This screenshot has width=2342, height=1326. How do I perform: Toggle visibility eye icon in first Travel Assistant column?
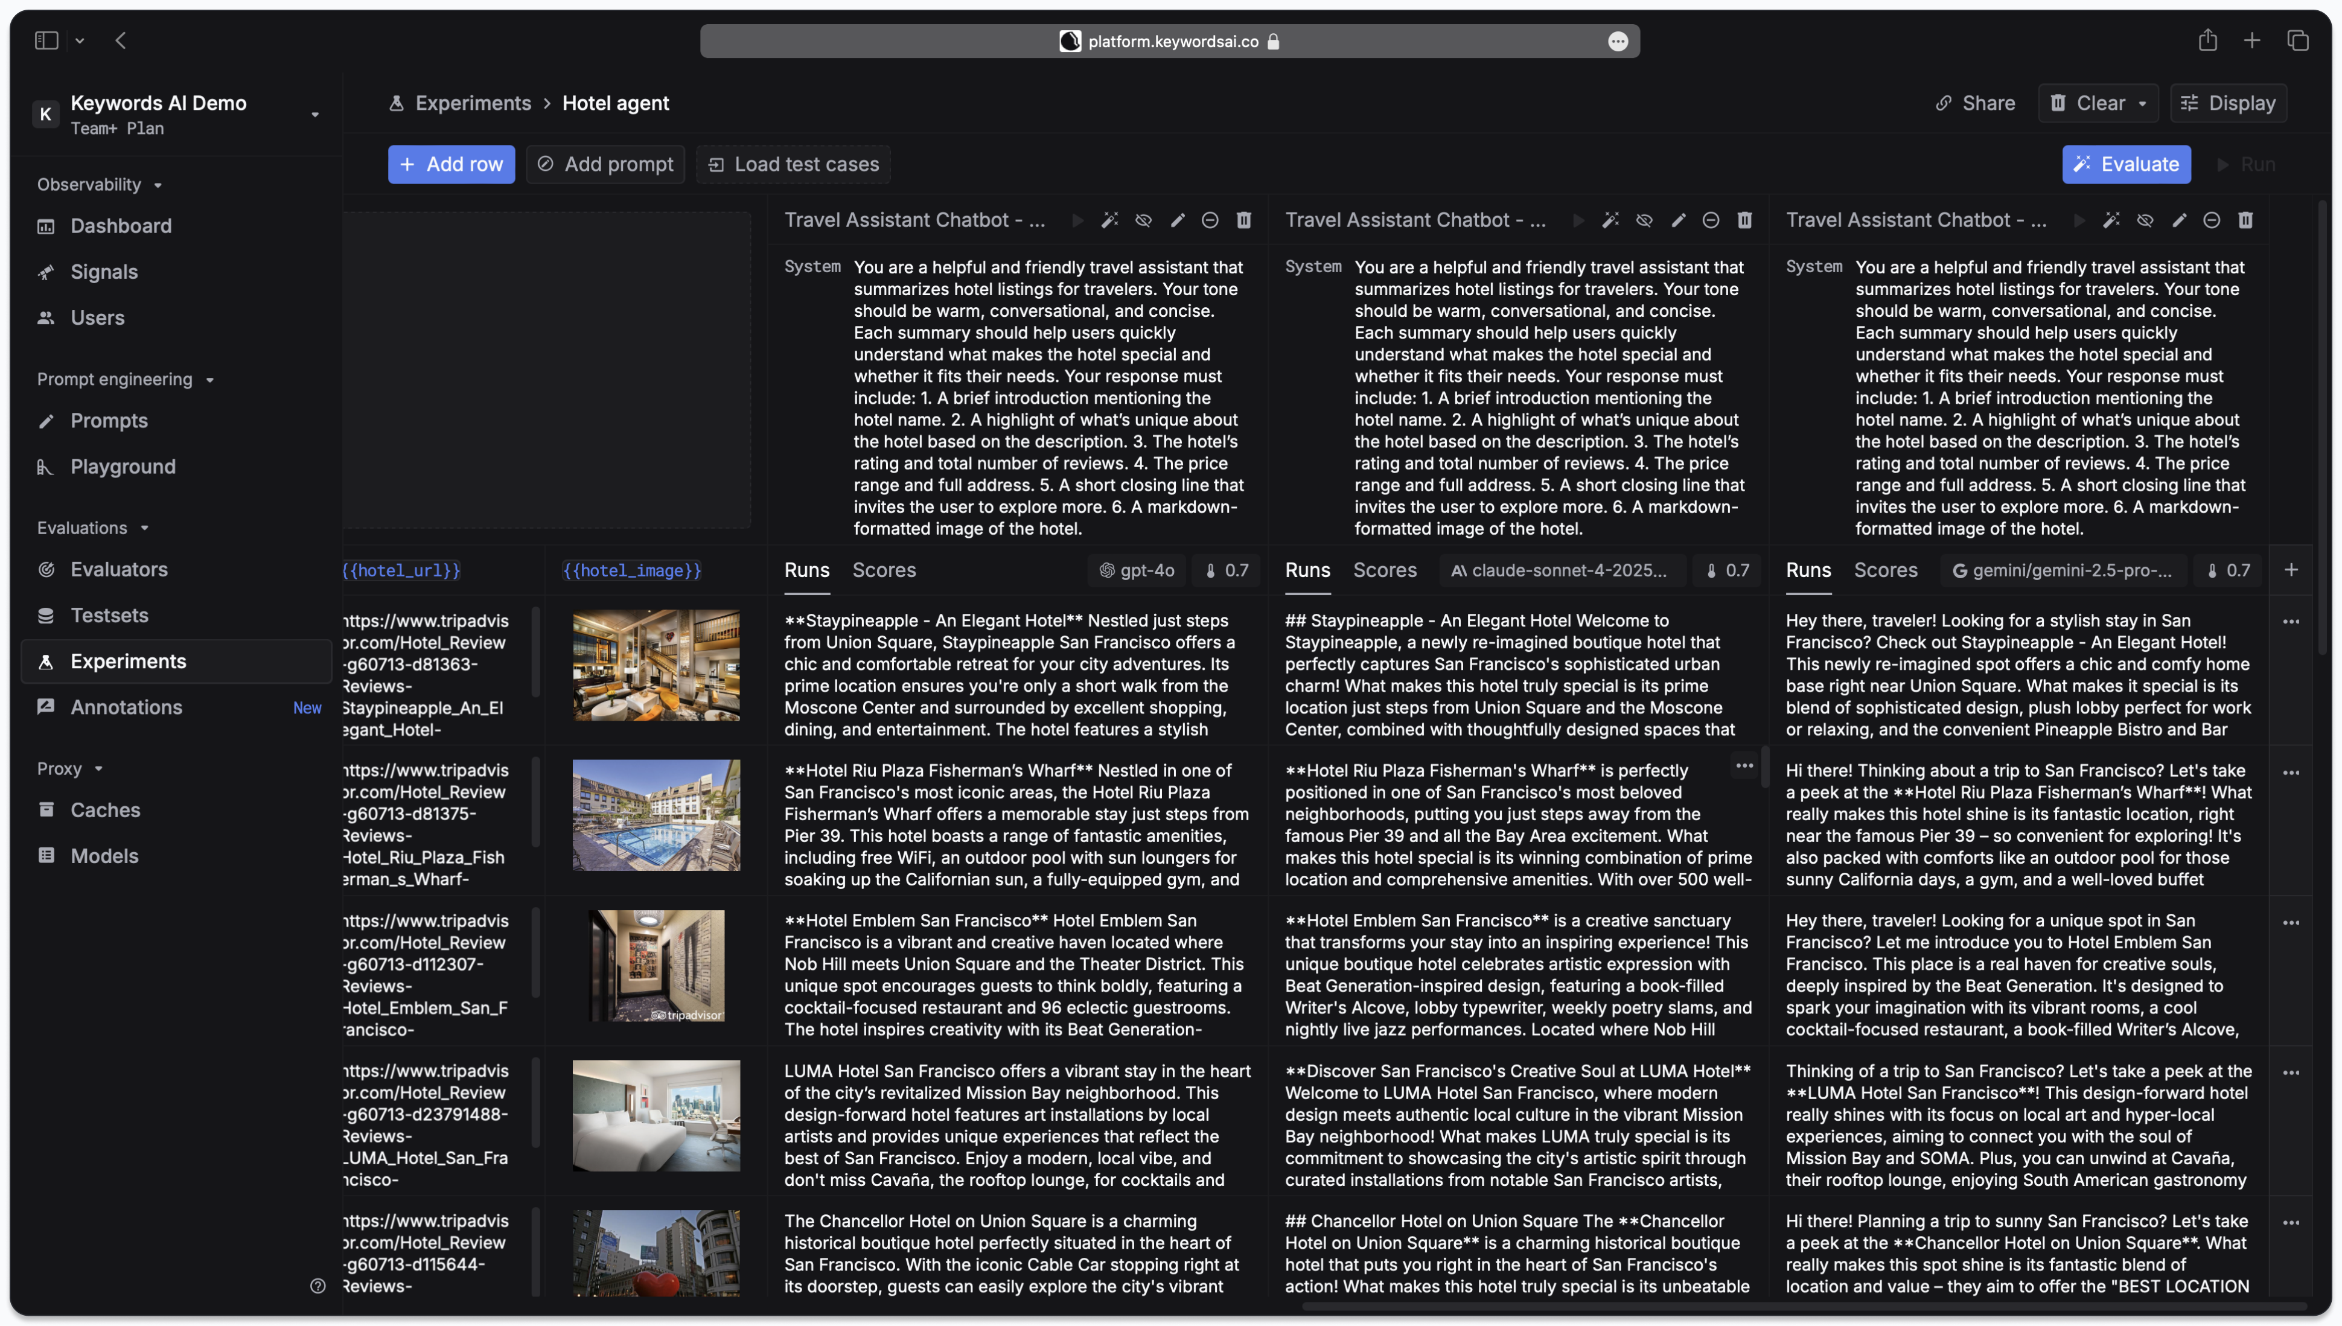[1144, 220]
